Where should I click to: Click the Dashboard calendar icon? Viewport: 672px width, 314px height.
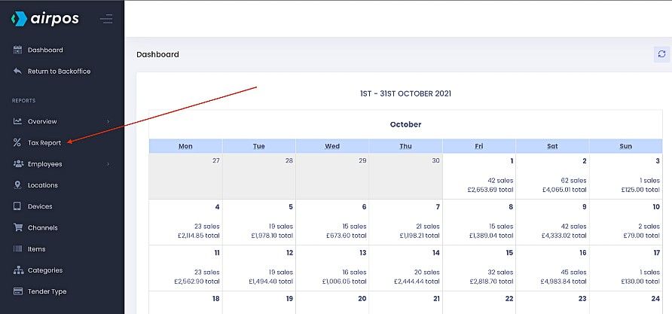(x=17, y=50)
